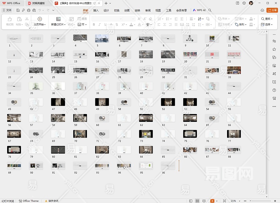280x203 pixels.
Task: Switch to normal view in status bar
Action: tap(190, 201)
